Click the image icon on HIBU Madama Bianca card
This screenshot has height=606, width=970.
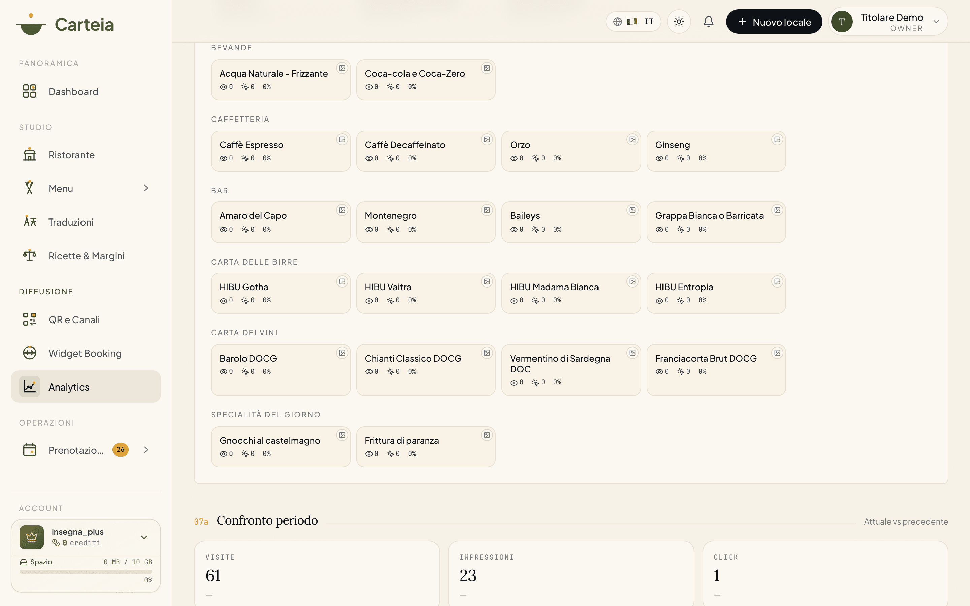633,282
